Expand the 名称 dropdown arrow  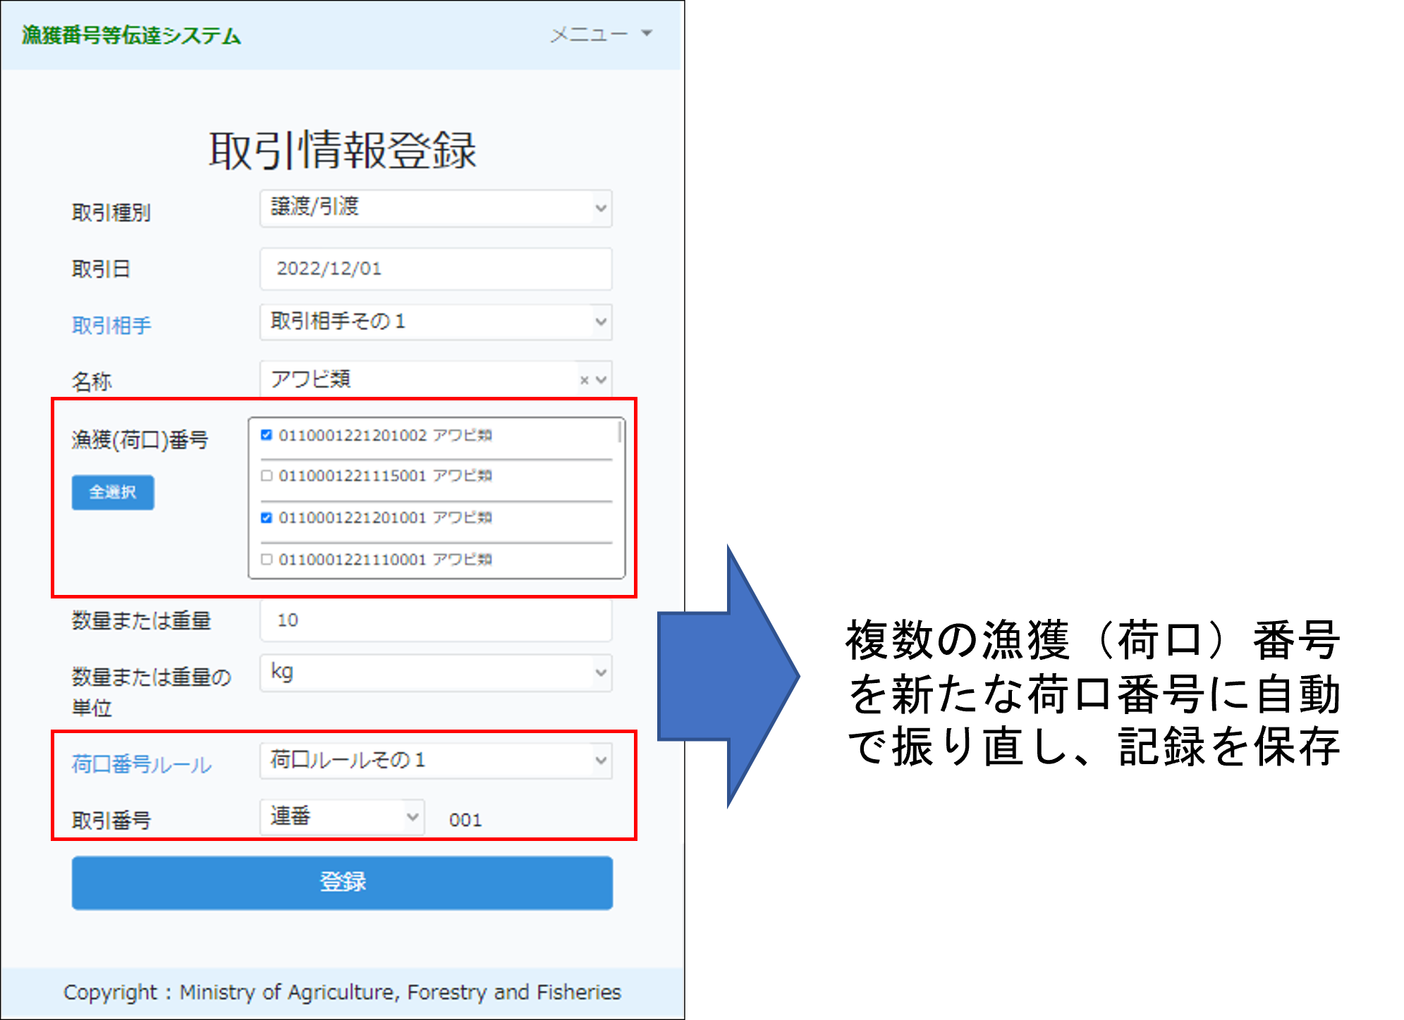(602, 380)
